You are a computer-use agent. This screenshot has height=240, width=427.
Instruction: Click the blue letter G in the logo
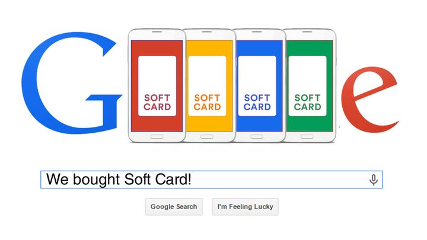pos(71,84)
